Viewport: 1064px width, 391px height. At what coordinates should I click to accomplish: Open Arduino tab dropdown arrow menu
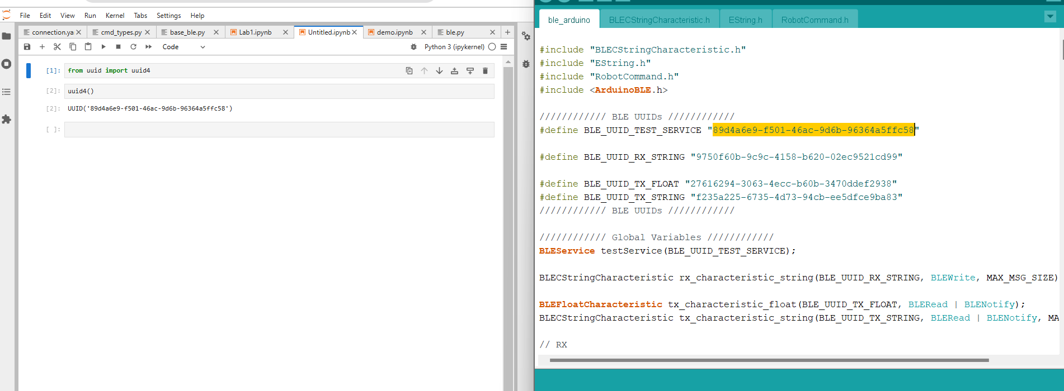tap(1050, 17)
